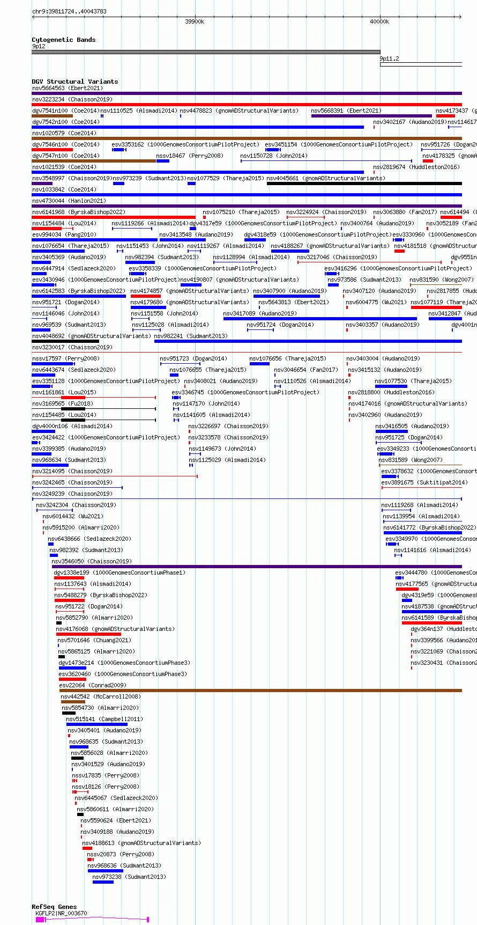Click the magenta KGFLP2 gene exon block
Screen dimensions: 477x925
(40, 920)
